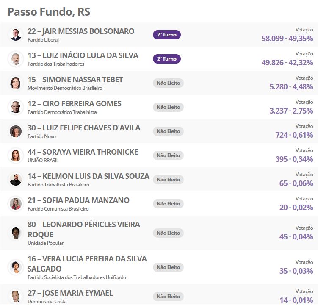The image size is (318, 308).
Task: Click Sofia Padua Manzano's avatar
Action: coord(16,204)
